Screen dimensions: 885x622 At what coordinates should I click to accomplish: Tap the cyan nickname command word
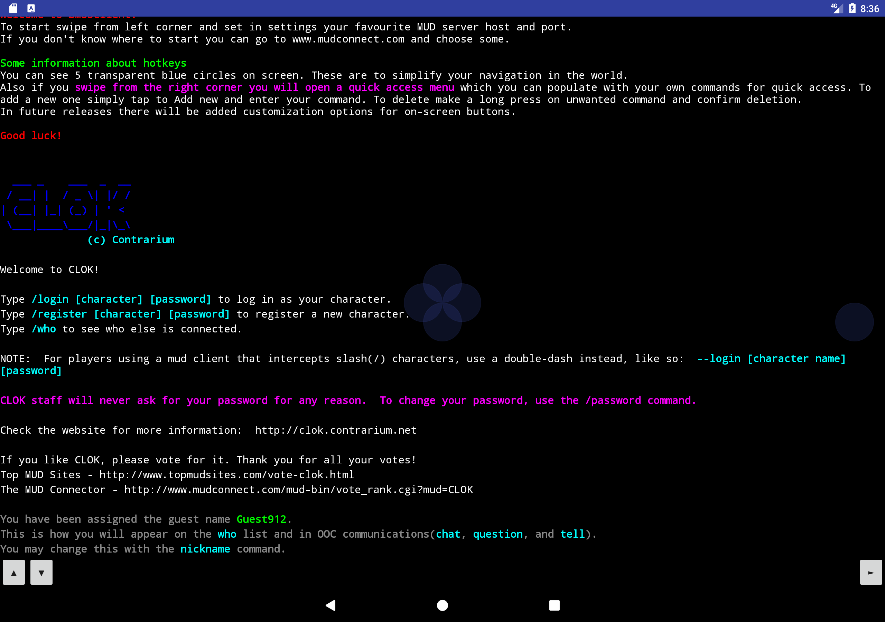tap(205, 549)
